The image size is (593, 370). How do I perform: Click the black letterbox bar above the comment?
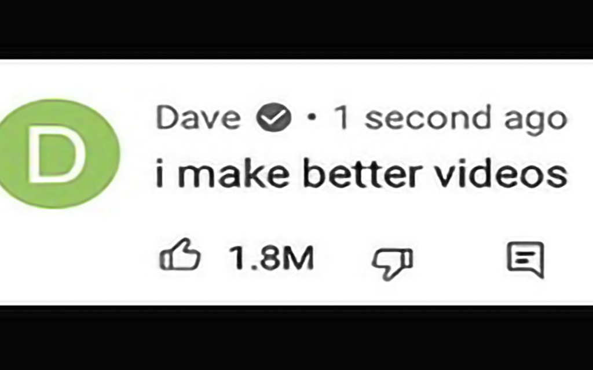point(296,27)
